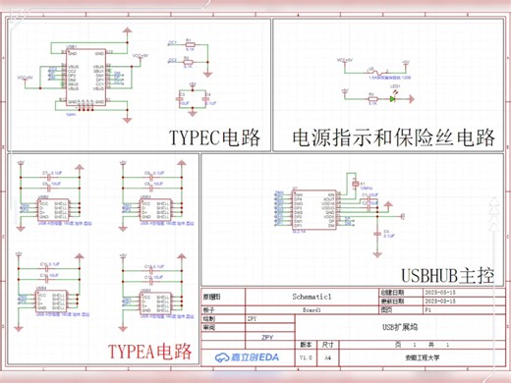Select capacitor C4 in the TYPEC circuit

click(x=205, y=98)
